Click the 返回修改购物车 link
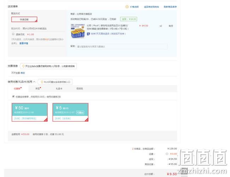Image resolution: width=230 pixels, height=177 pixels. coord(151,7)
